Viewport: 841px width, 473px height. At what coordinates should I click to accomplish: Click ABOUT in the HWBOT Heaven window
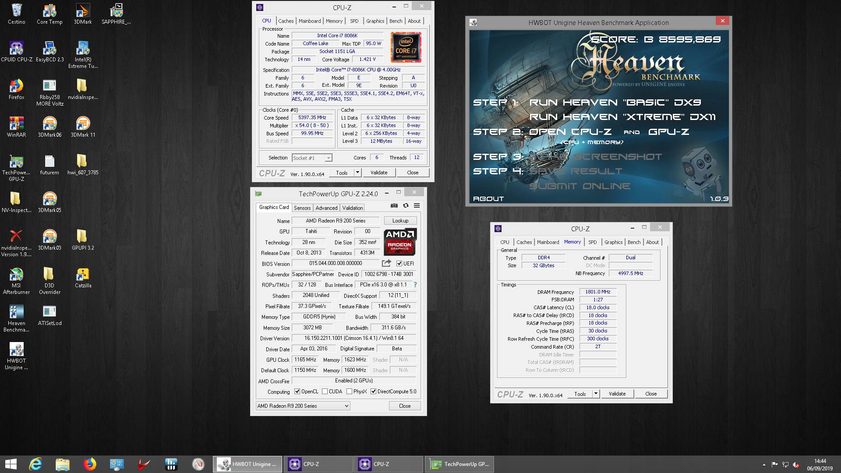pyautogui.click(x=488, y=199)
